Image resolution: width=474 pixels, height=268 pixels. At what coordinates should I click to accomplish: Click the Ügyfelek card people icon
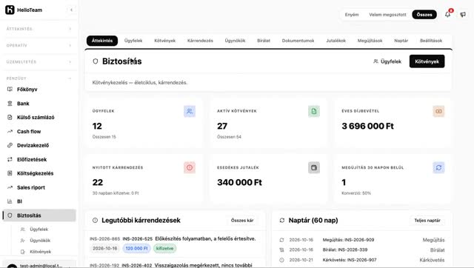pyautogui.click(x=190, y=111)
